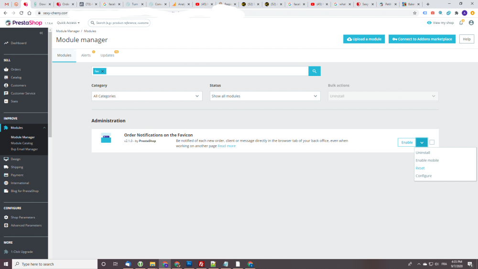Click the Shipping truck icon
Screen dimensions: 478x269
tap(6, 167)
